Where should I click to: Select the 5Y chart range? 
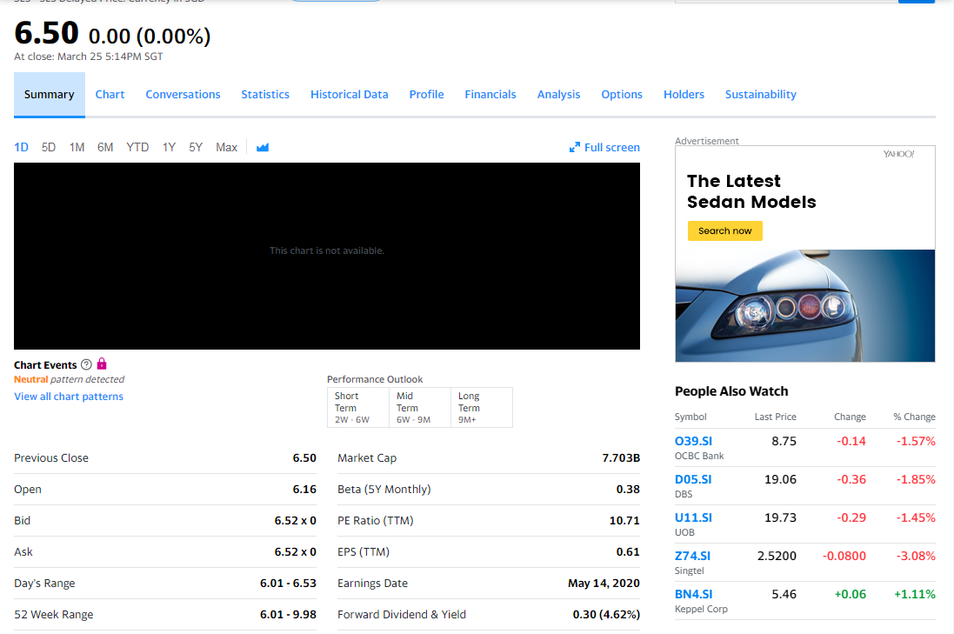click(196, 147)
